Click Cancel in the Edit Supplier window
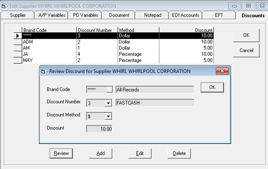This screenshot has height=169, width=268. click(x=246, y=50)
